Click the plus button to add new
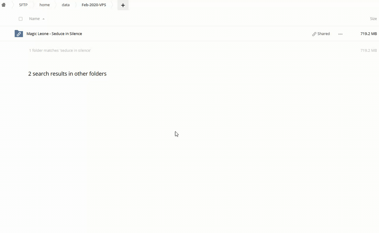This screenshot has width=379, height=233. click(123, 5)
